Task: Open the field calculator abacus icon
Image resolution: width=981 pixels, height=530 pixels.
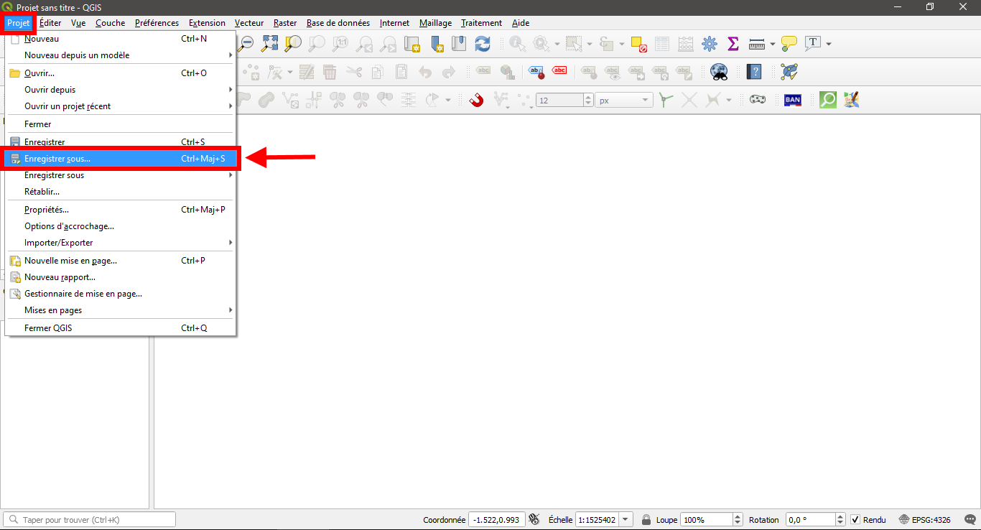Action: pos(686,44)
